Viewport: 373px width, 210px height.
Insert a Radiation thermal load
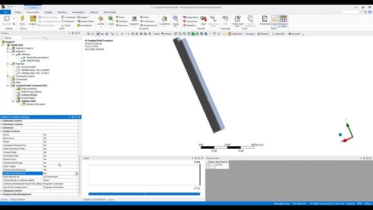[189, 25]
